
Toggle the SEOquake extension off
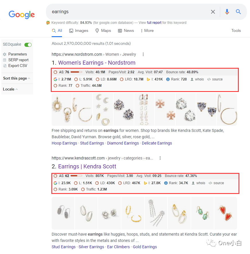point(28,45)
